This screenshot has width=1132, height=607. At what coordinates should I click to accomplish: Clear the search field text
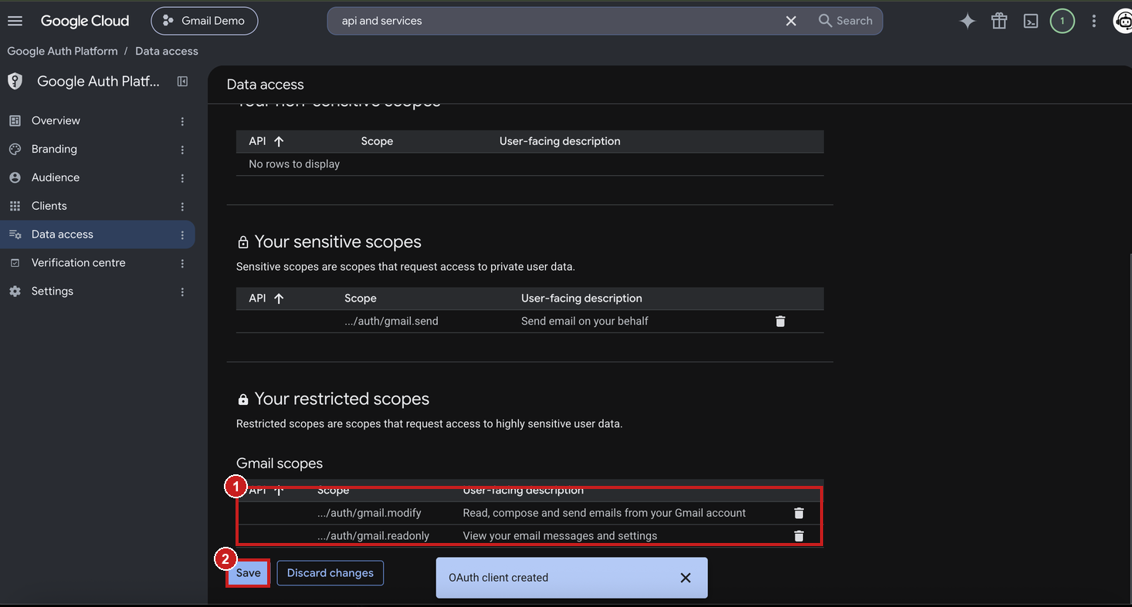791,21
